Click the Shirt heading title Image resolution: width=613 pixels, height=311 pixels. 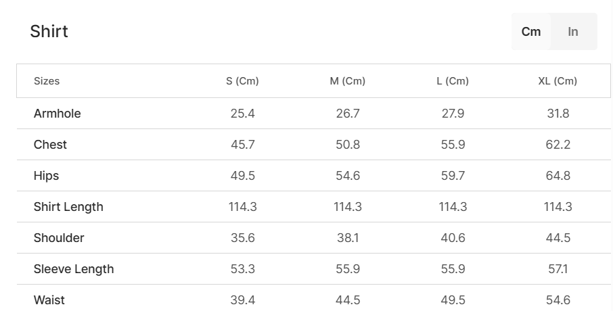pyautogui.click(x=49, y=32)
